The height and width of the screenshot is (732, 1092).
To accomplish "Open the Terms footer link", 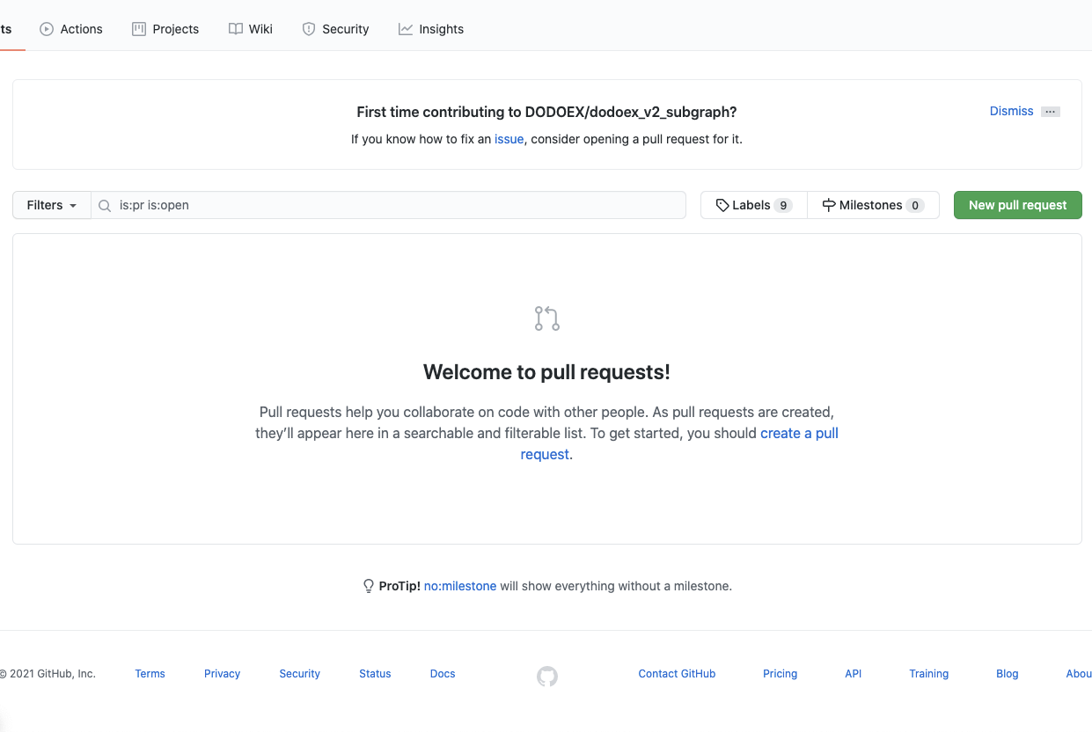I will [150, 674].
